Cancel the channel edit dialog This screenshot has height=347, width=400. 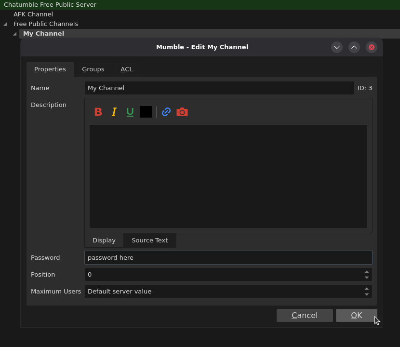point(305,315)
